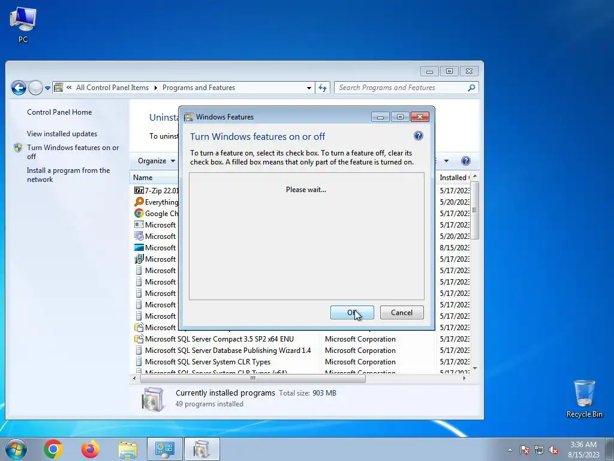Click the 7-Zip program icon
This screenshot has height=461, width=614.
click(139, 190)
